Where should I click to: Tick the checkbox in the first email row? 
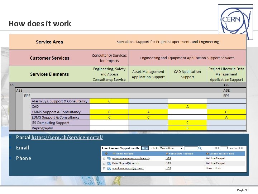104,158
